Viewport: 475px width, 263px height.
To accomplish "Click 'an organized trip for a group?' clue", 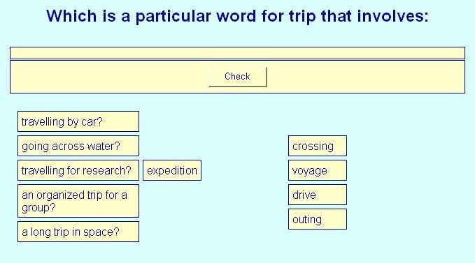I will 78,201.
